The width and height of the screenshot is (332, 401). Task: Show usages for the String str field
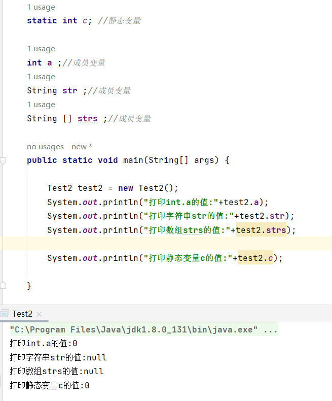click(x=41, y=77)
